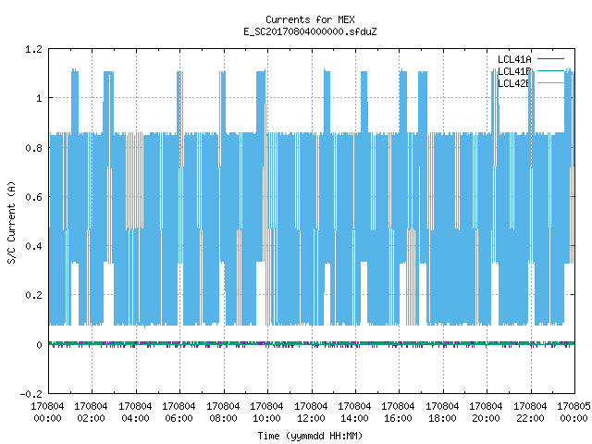The image size is (592, 444).
Task: Click the x-axis label "170804 18:00"
Action: coord(442,413)
